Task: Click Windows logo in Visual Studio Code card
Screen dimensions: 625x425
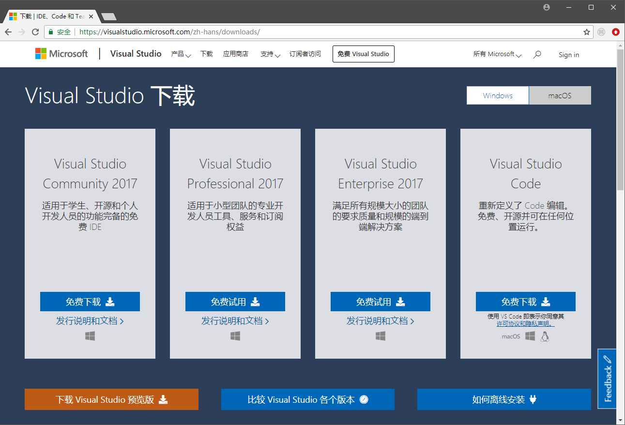Action: [530, 336]
